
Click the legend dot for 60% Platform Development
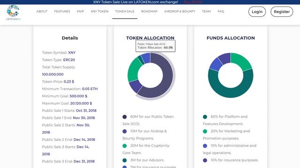click(205, 117)
